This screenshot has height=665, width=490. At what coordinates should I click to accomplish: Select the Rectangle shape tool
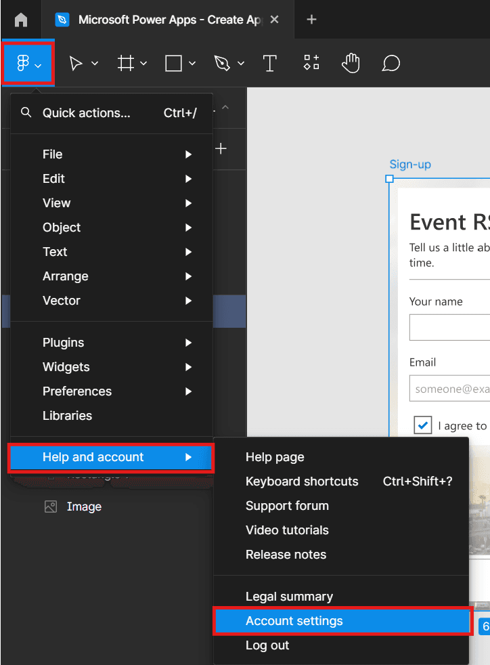(174, 64)
